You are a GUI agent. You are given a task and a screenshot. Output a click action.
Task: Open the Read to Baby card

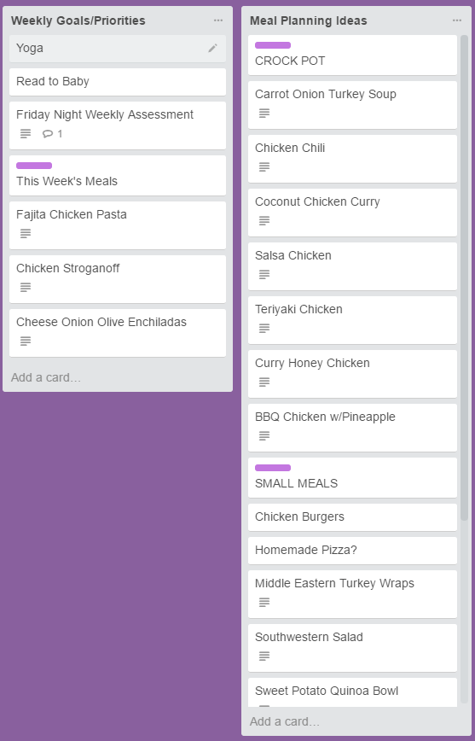tap(118, 82)
